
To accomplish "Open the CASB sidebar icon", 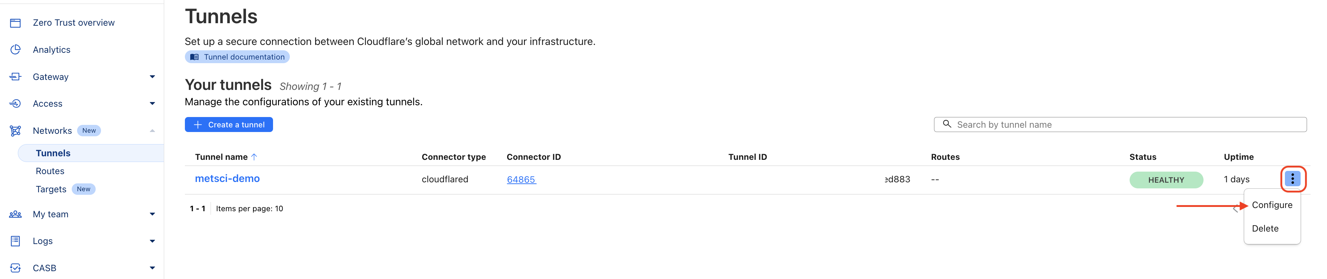I will [15, 268].
